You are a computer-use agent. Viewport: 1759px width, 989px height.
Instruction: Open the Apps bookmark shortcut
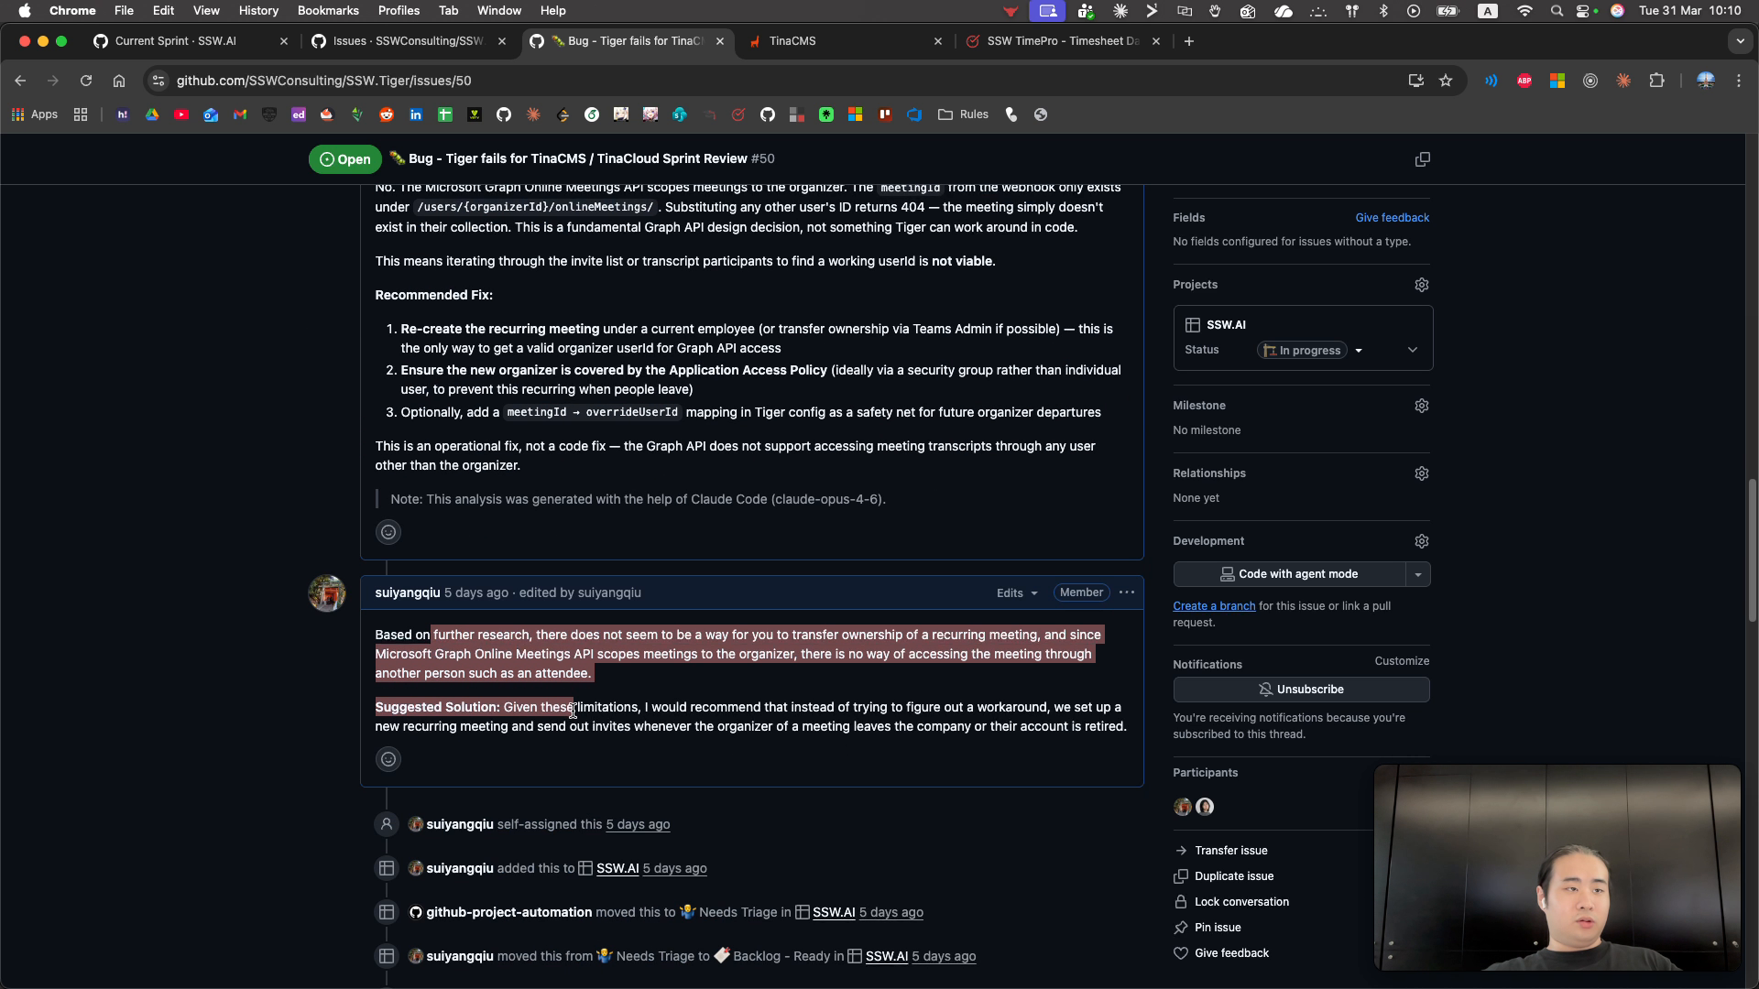click(35, 114)
